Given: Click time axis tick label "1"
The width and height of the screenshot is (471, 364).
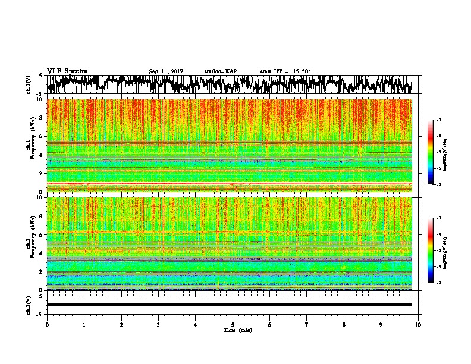Looking at the screenshot, I should [x=84, y=325].
